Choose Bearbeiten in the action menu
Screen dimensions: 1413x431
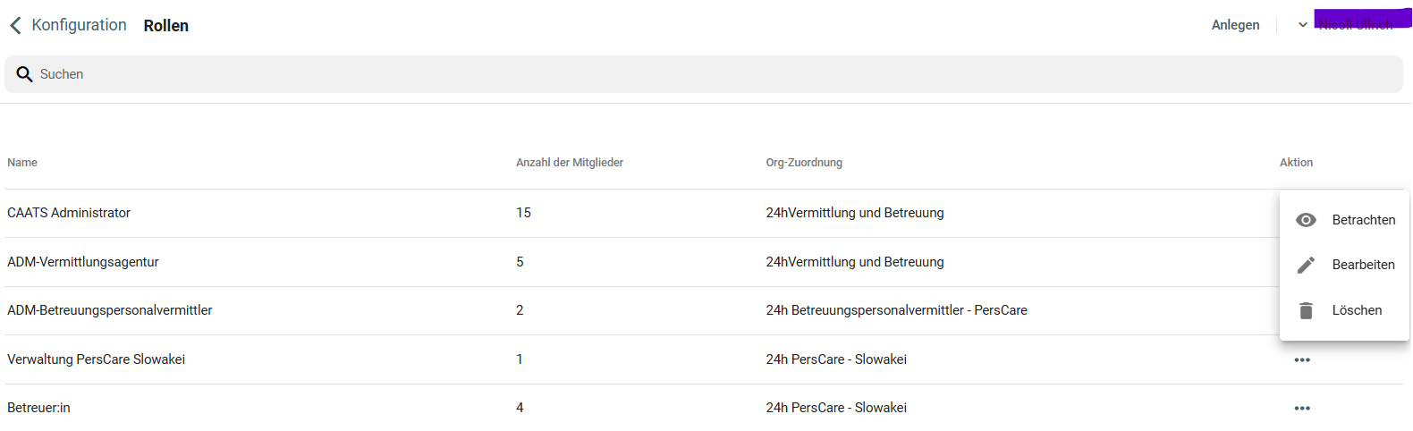tap(1363, 265)
